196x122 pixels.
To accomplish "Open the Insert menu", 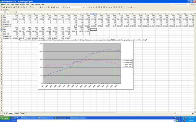I will pyautogui.click(x=17, y=4).
